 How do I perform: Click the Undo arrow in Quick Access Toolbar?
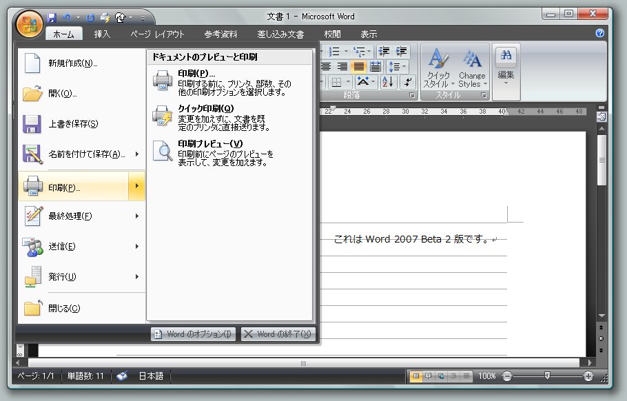tap(67, 18)
